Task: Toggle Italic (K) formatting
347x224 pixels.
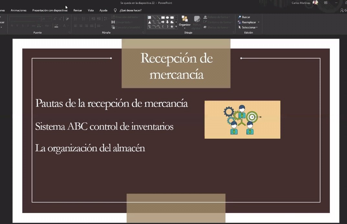Action: click(17, 26)
